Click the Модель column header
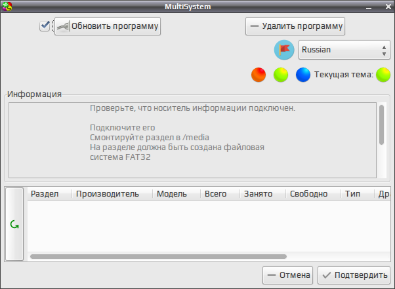395x289 pixels. 177,194
